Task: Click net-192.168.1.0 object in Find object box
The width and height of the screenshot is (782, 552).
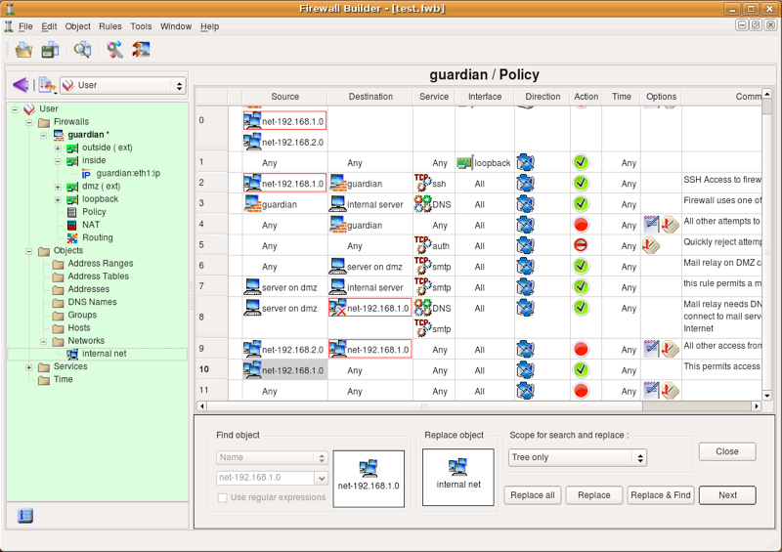Action: pyautogui.click(x=369, y=479)
